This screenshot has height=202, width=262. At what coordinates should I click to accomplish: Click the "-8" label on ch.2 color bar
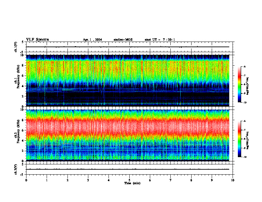pyautogui.click(x=244, y=139)
